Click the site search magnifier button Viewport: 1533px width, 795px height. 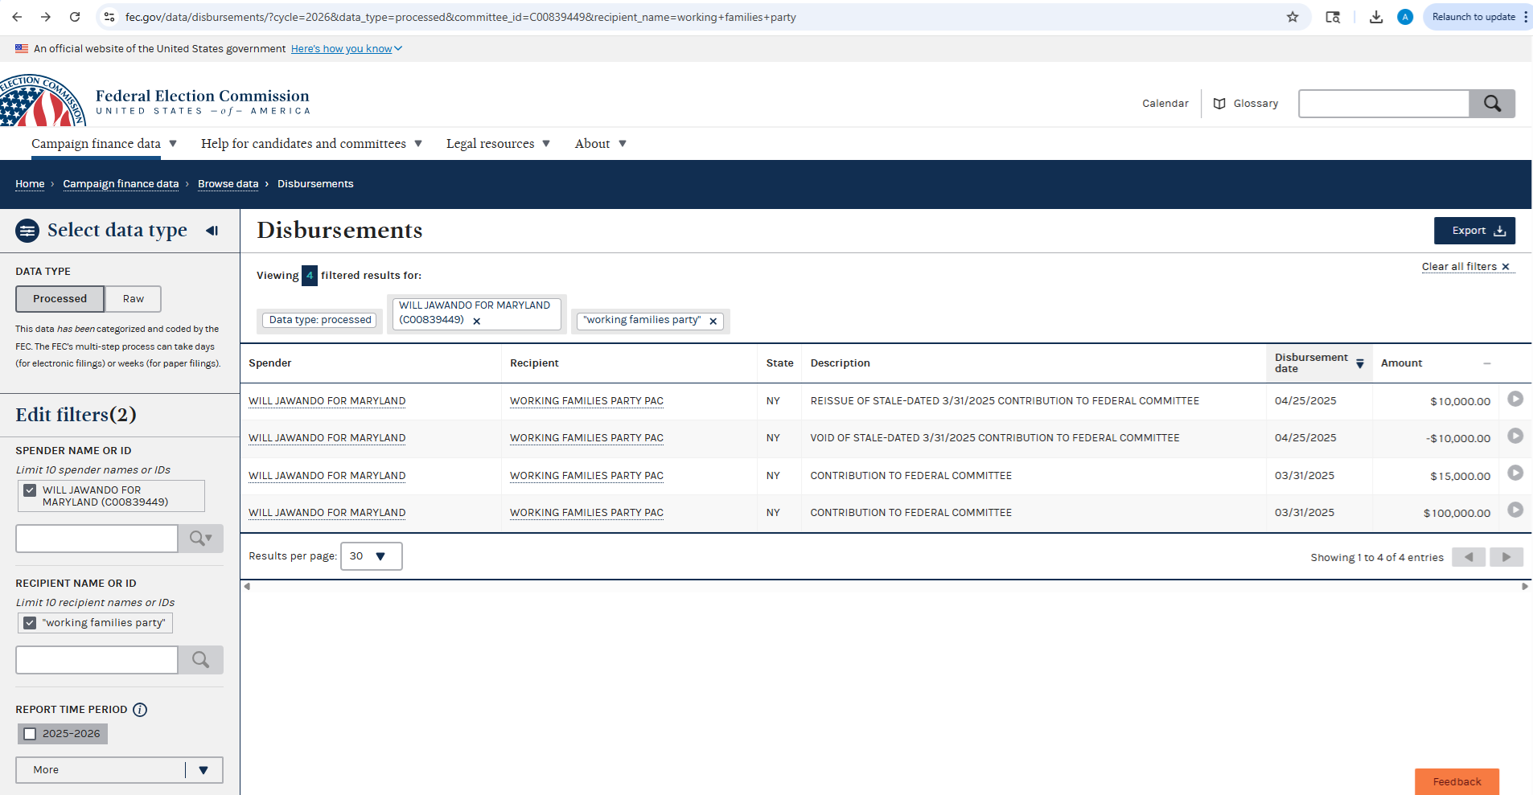pos(1491,104)
